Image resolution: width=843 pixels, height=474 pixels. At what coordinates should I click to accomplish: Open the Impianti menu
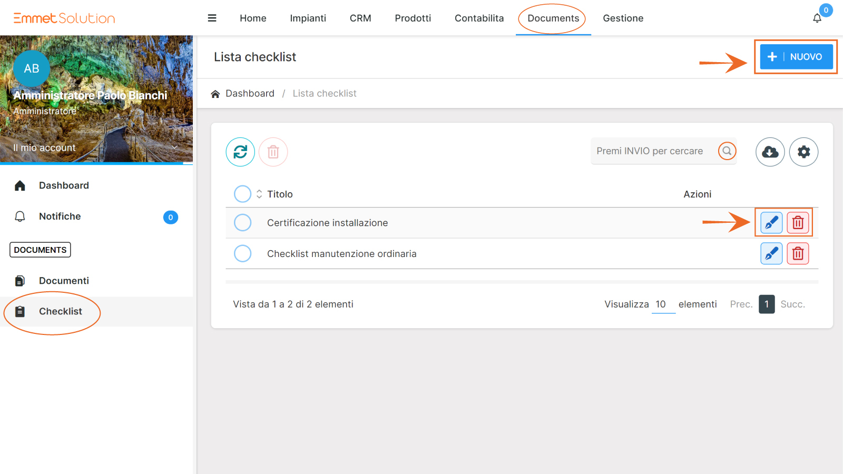(x=308, y=18)
